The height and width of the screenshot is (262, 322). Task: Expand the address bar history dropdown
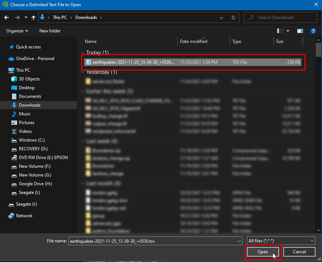point(221,17)
